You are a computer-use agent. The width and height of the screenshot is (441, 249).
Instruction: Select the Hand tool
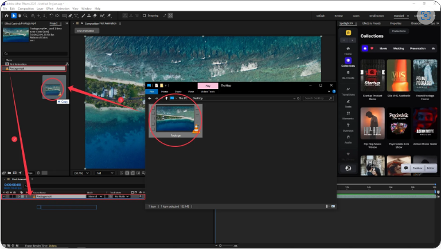(x=19, y=15)
